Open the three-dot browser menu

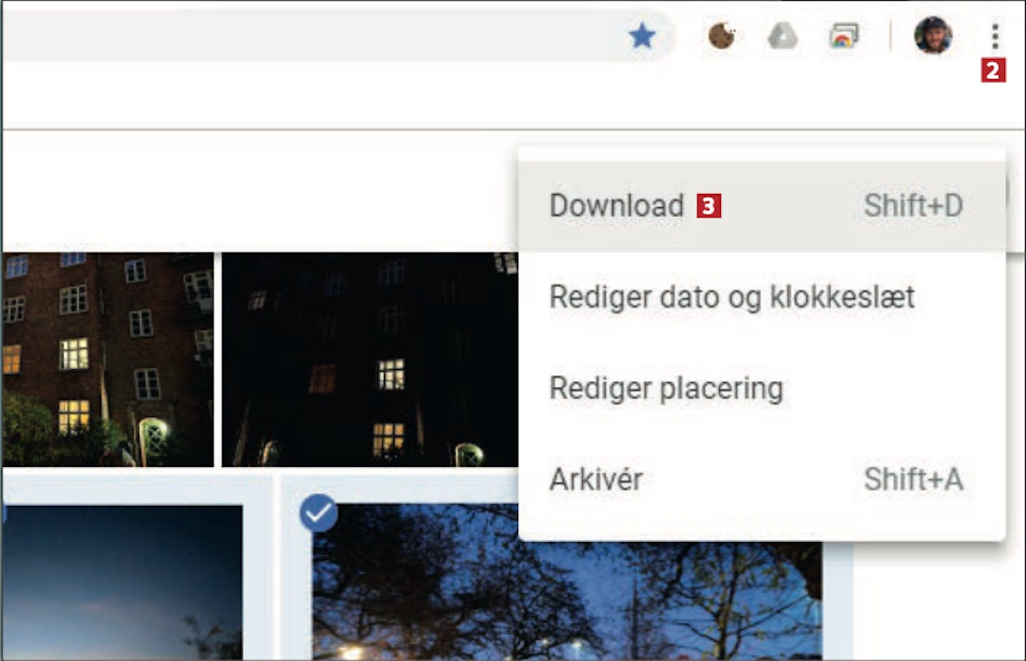click(995, 36)
